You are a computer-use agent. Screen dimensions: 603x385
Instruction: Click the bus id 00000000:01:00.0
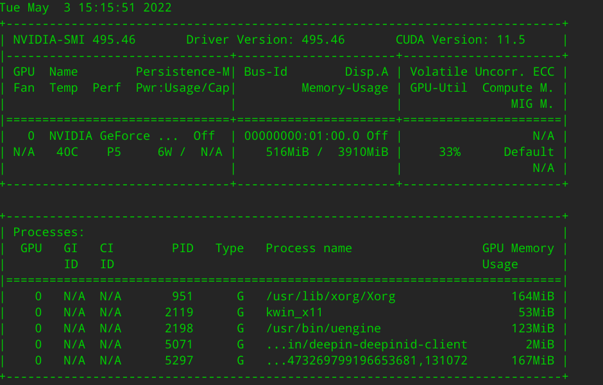point(301,136)
